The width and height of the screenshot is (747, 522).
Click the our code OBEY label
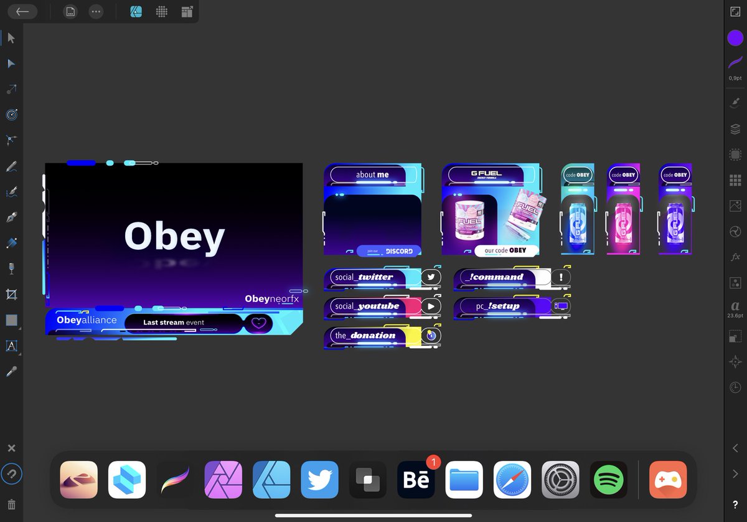pos(505,250)
